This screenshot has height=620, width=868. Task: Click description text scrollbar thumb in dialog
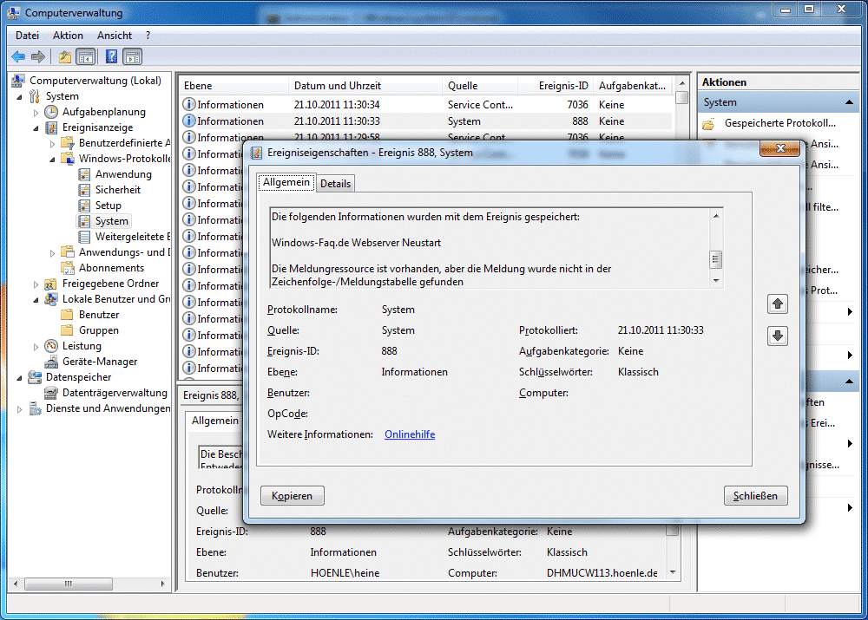716,259
